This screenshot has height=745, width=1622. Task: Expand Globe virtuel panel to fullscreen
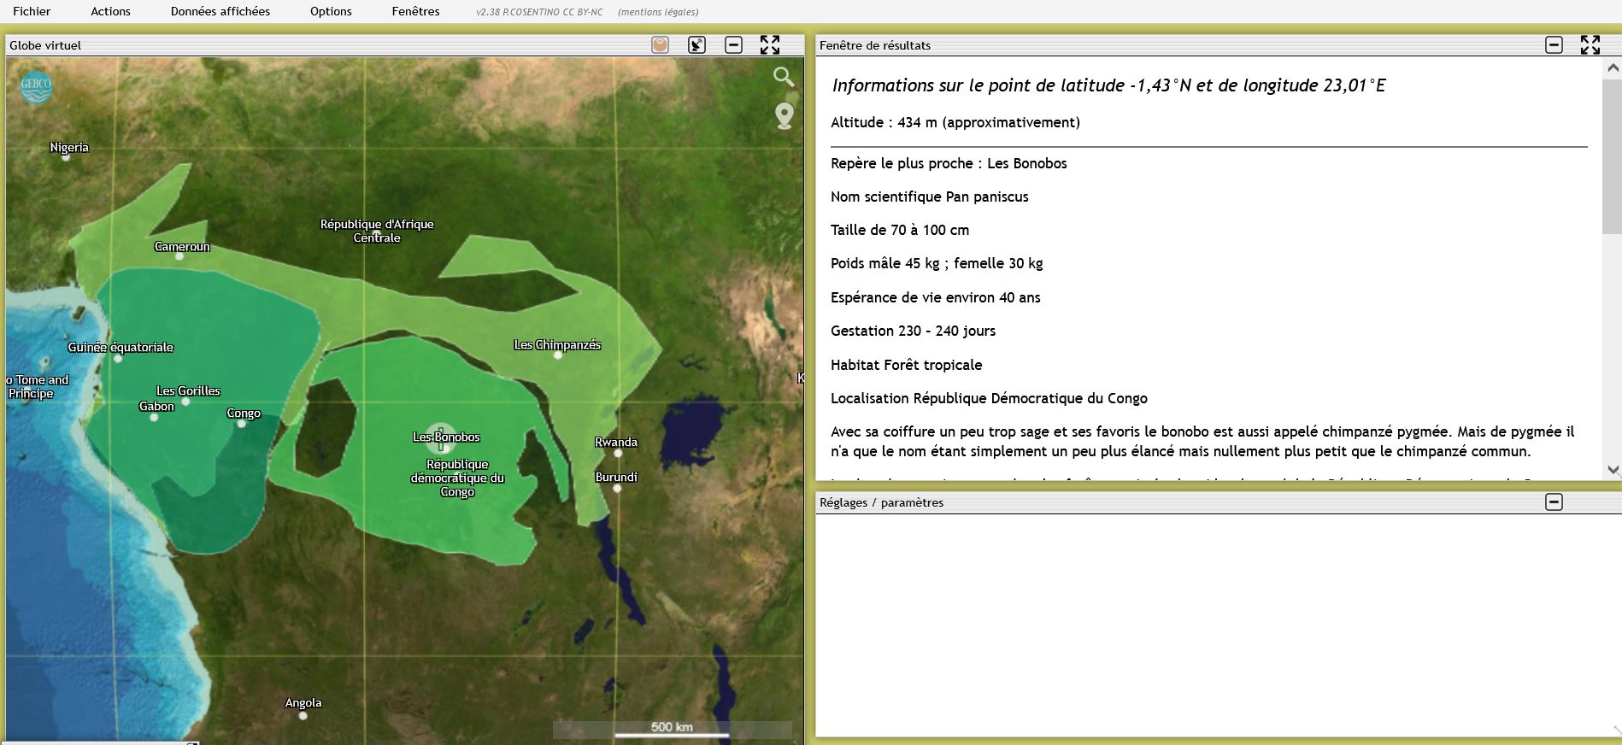(770, 45)
